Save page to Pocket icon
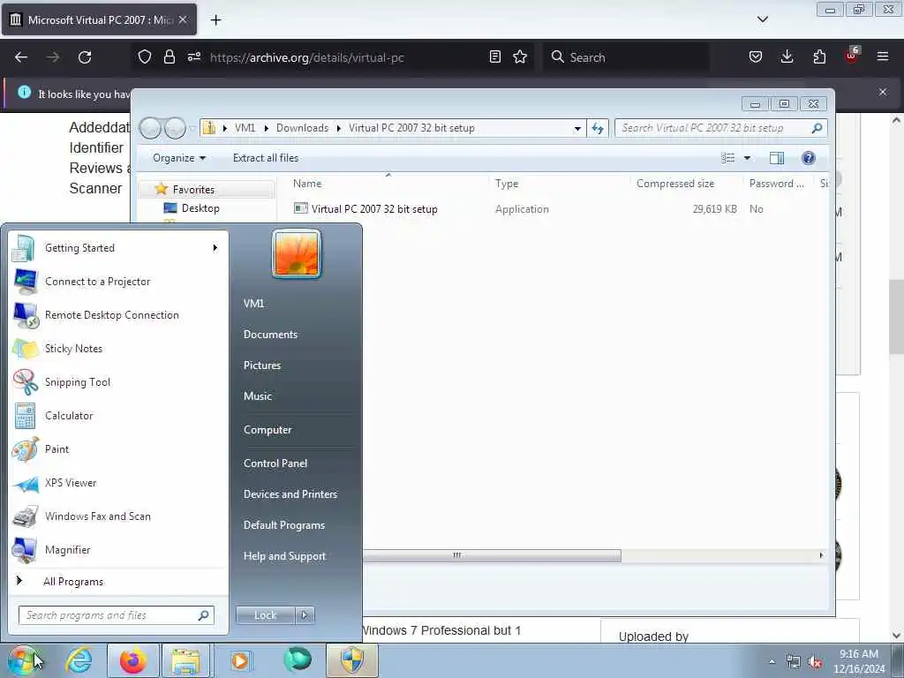Screen dimensions: 904x678 tap(756, 56)
